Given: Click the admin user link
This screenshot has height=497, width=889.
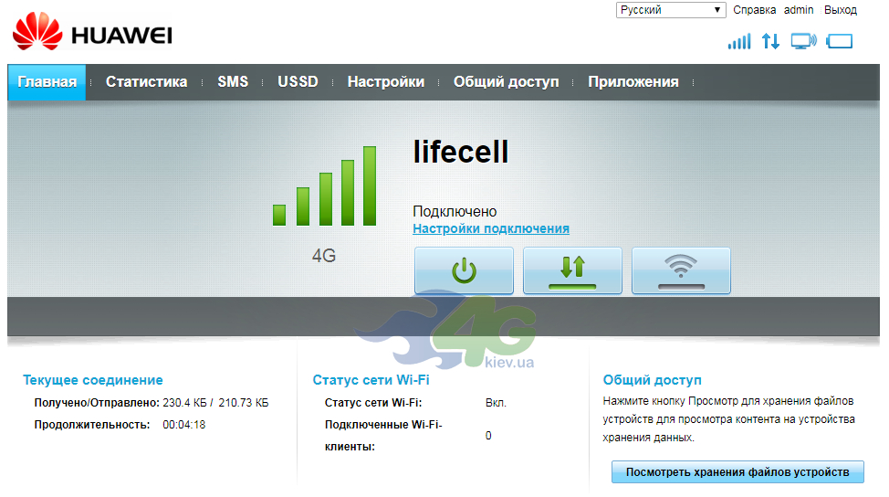Looking at the screenshot, I should 799,10.
